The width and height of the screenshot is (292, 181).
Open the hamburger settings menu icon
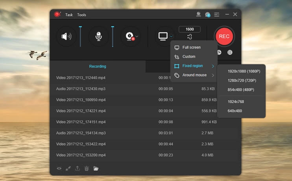[x=216, y=15]
